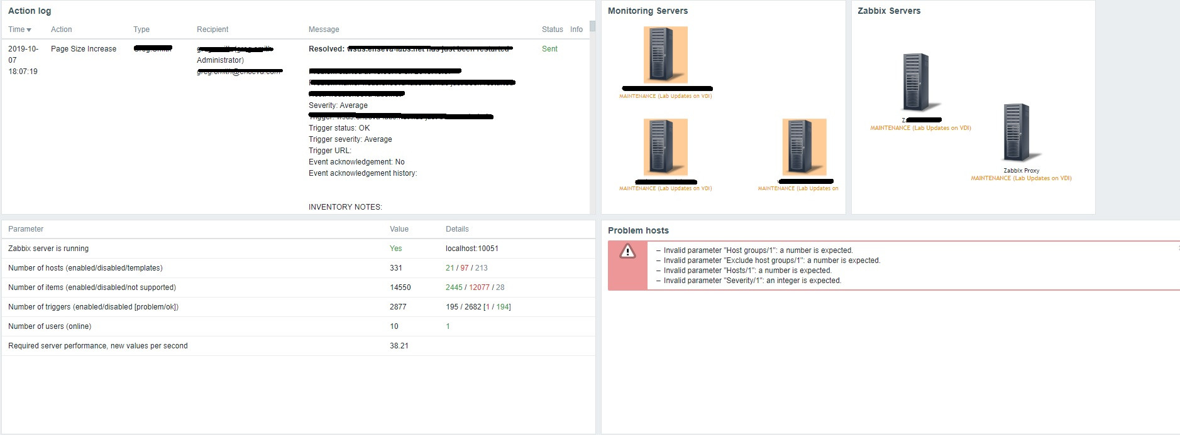
Task: Click the Action column header
Action: (x=61, y=30)
